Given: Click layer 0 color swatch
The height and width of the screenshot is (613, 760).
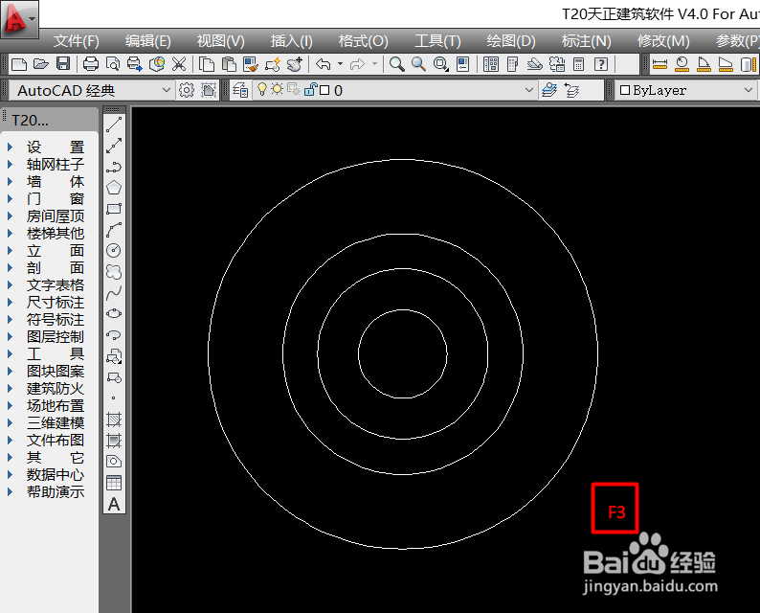Looking at the screenshot, I should (324, 90).
